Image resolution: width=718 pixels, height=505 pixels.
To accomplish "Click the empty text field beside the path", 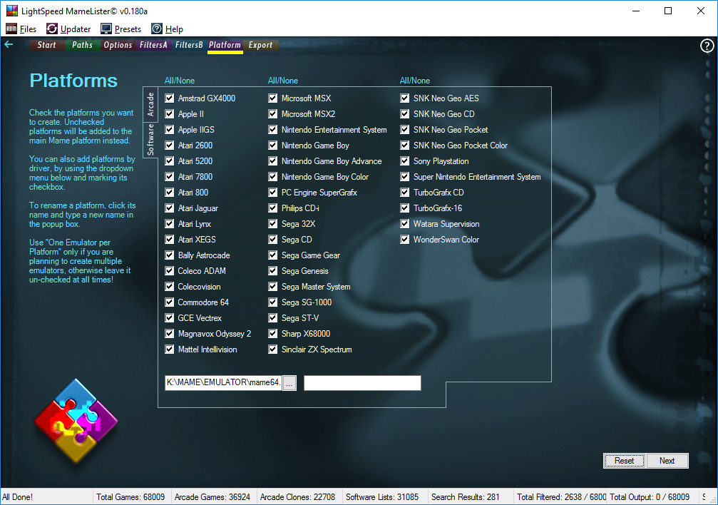I will 362,382.
